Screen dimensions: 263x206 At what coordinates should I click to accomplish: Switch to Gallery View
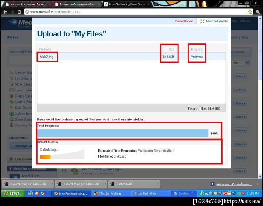pos(239,37)
